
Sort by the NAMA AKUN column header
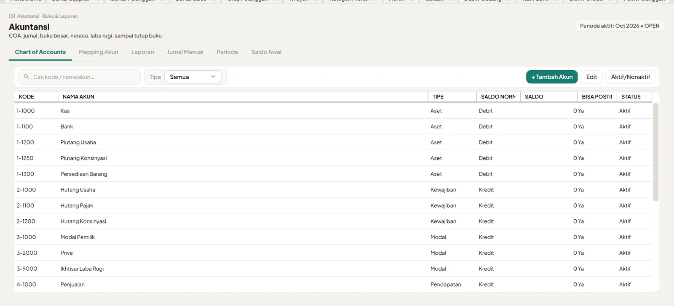(x=243, y=97)
